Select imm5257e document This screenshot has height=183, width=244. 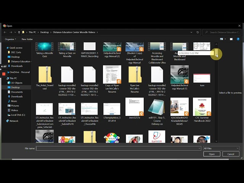(x=135, y=108)
